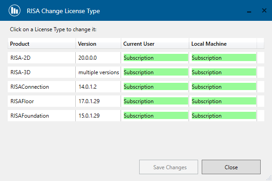
Task: Change RISA-2D Current User license type
Action: pos(155,58)
